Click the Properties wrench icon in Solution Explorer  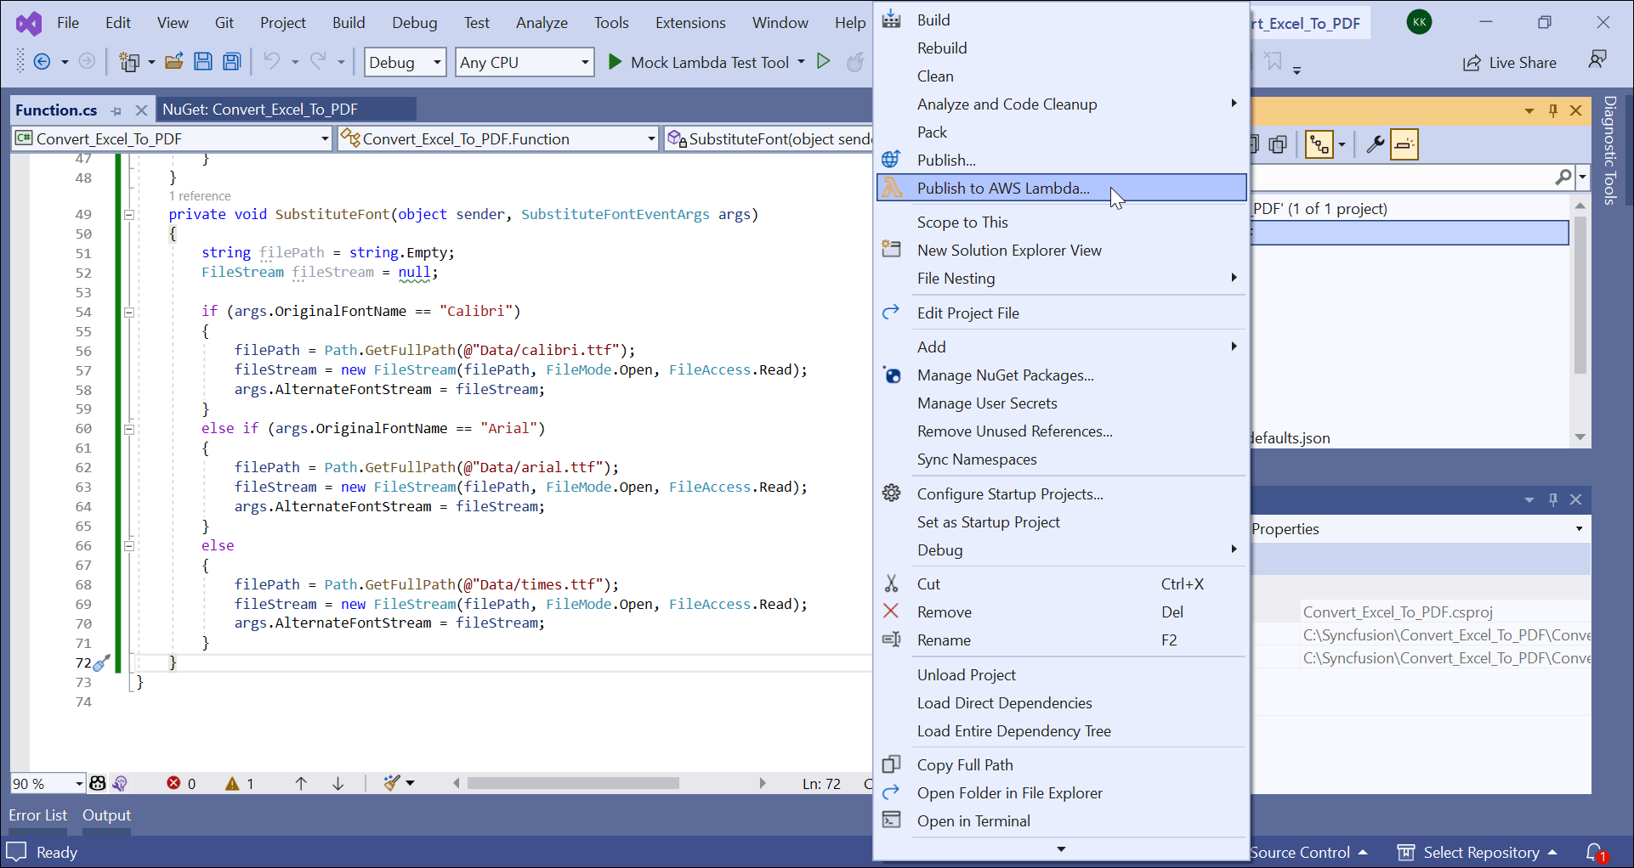(1374, 144)
